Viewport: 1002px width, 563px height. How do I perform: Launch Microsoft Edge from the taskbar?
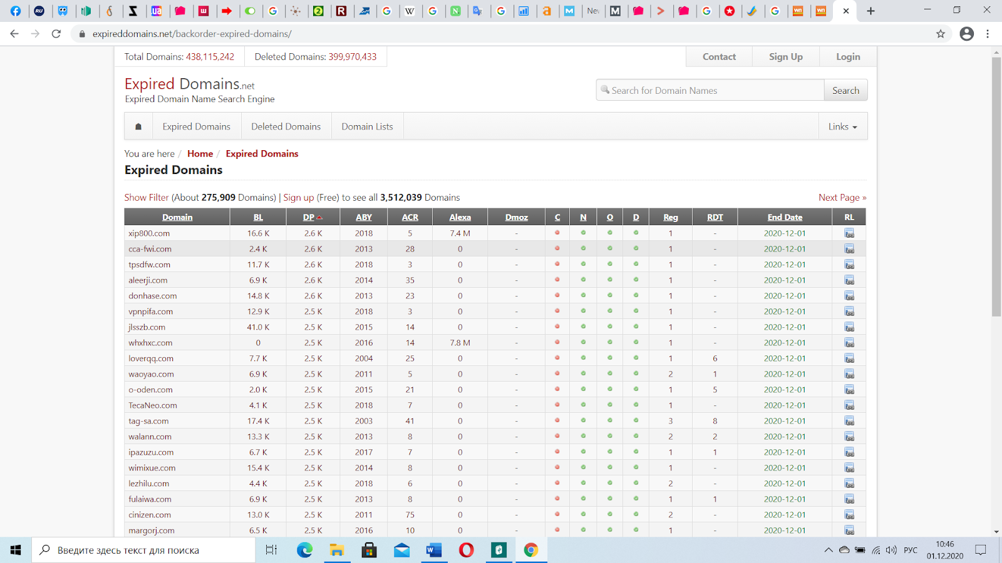click(x=304, y=550)
